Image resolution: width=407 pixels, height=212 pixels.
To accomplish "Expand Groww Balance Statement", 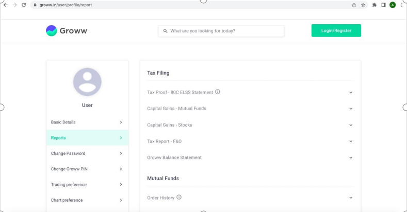I will tap(250, 157).
